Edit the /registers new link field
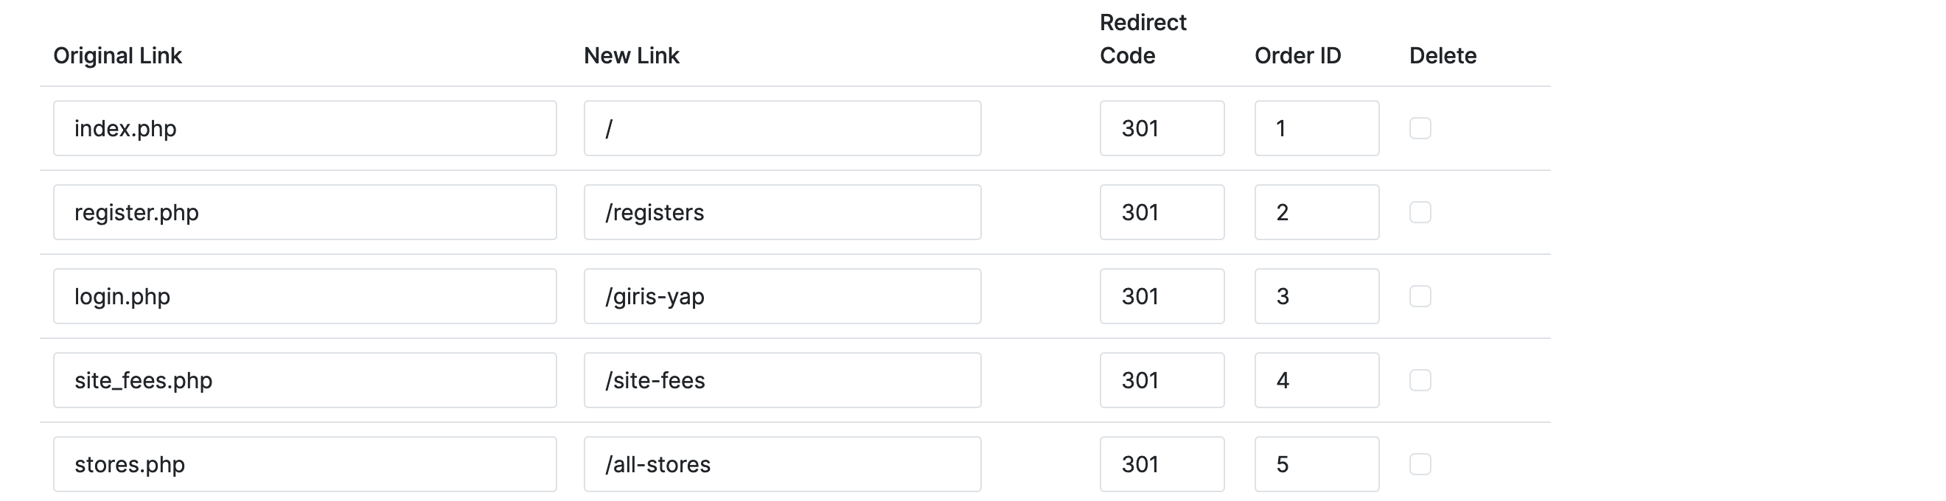 (782, 212)
